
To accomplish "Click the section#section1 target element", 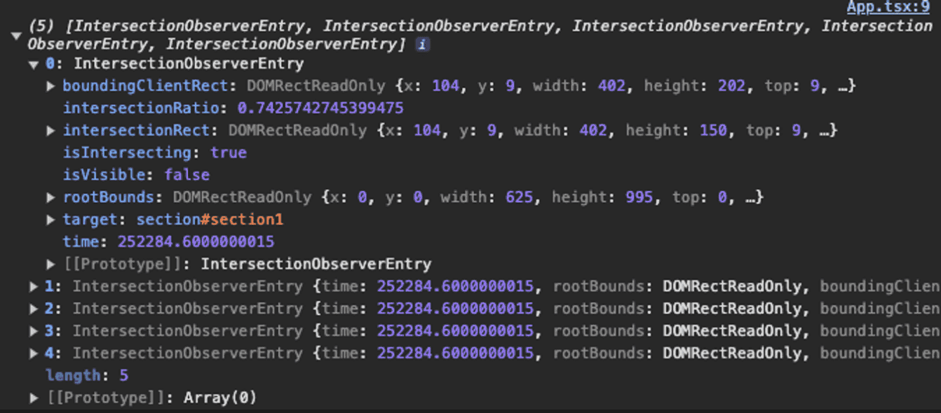I will tap(210, 220).
